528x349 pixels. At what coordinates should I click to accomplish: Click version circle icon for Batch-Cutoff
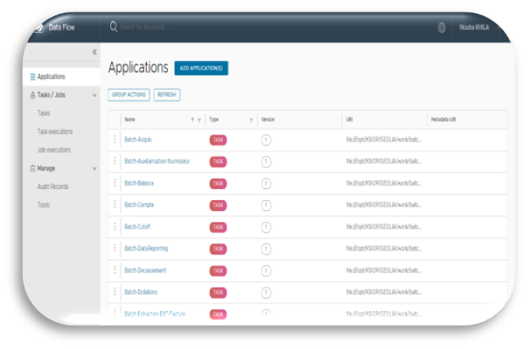click(266, 227)
